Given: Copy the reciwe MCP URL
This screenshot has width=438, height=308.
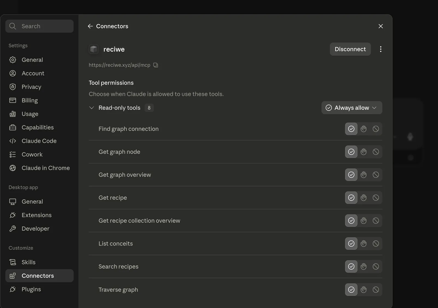Looking at the screenshot, I should pyautogui.click(x=155, y=65).
